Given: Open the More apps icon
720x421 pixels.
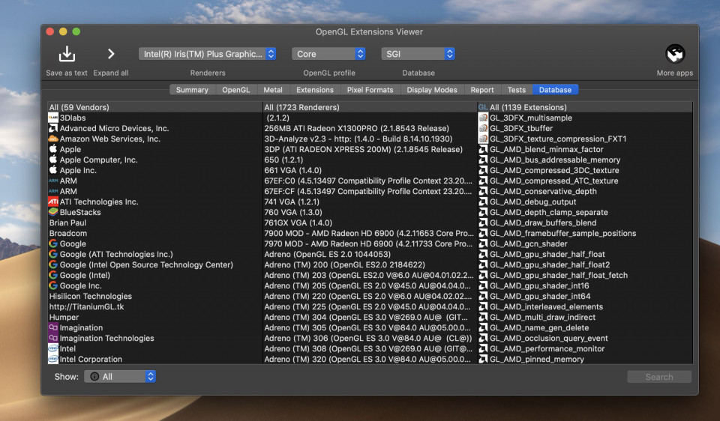Looking at the screenshot, I should pyautogui.click(x=675, y=54).
